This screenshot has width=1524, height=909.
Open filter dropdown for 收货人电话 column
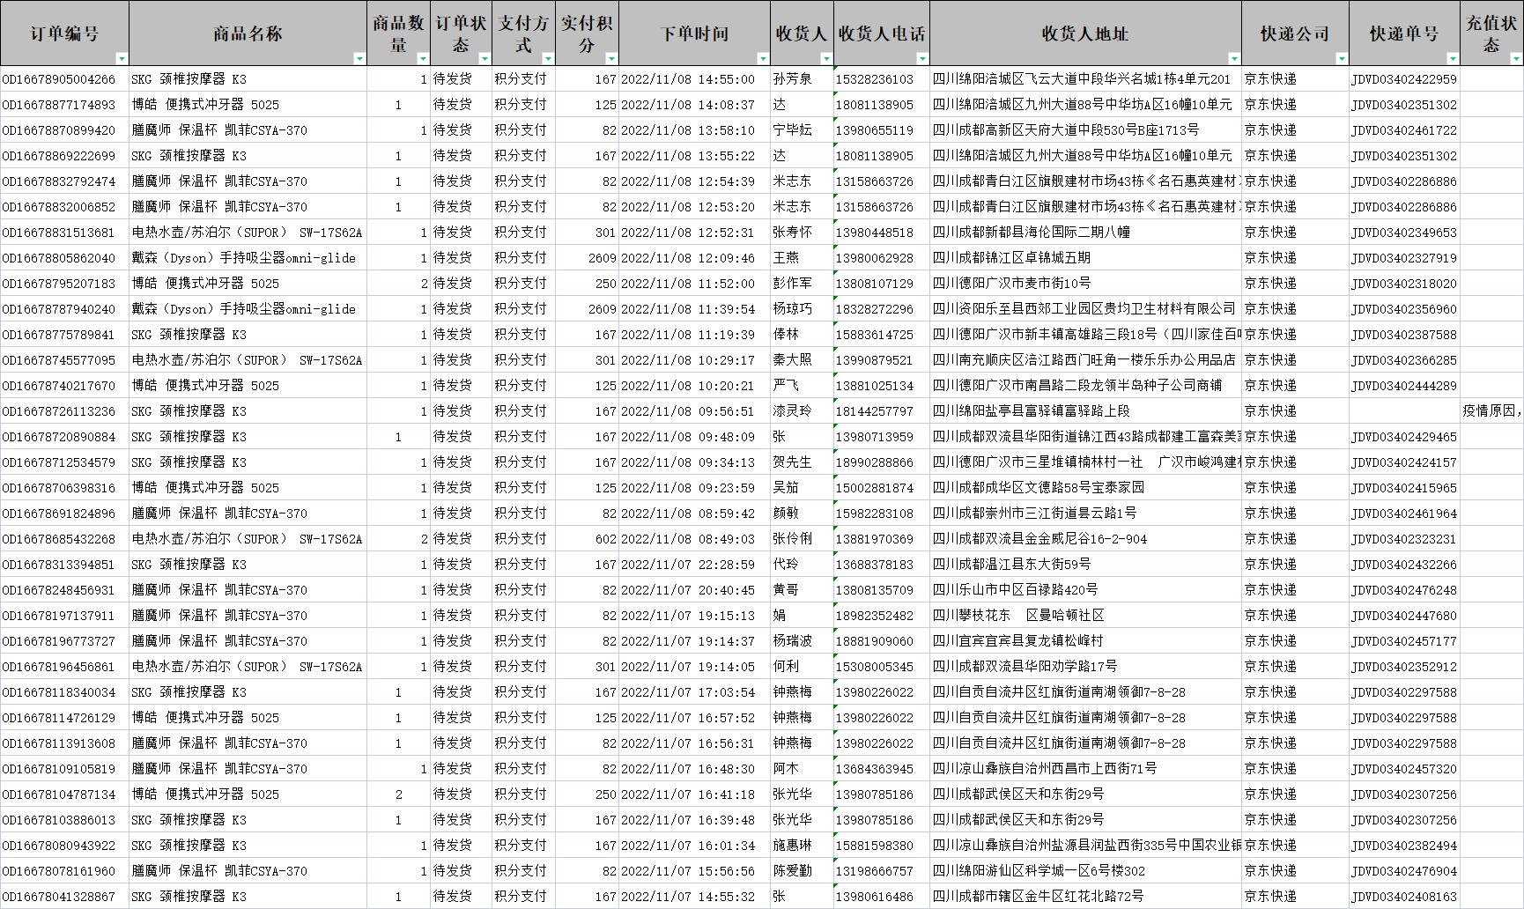922,58
